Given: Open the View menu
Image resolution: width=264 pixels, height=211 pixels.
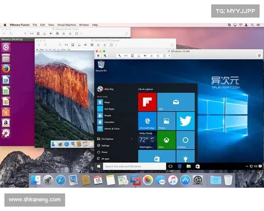Looking at the screenshot, I should click(51, 25).
